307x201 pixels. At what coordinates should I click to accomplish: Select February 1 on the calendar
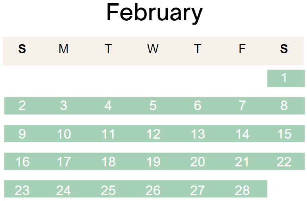(284, 78)
